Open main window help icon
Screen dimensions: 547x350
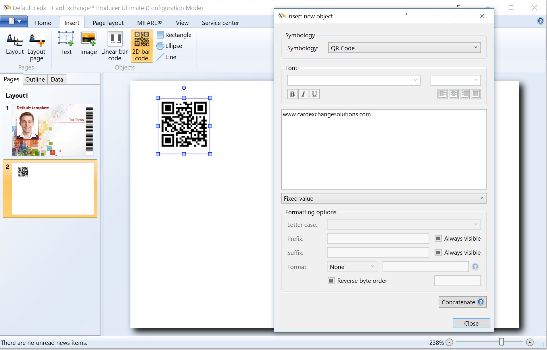coord(541,21)
